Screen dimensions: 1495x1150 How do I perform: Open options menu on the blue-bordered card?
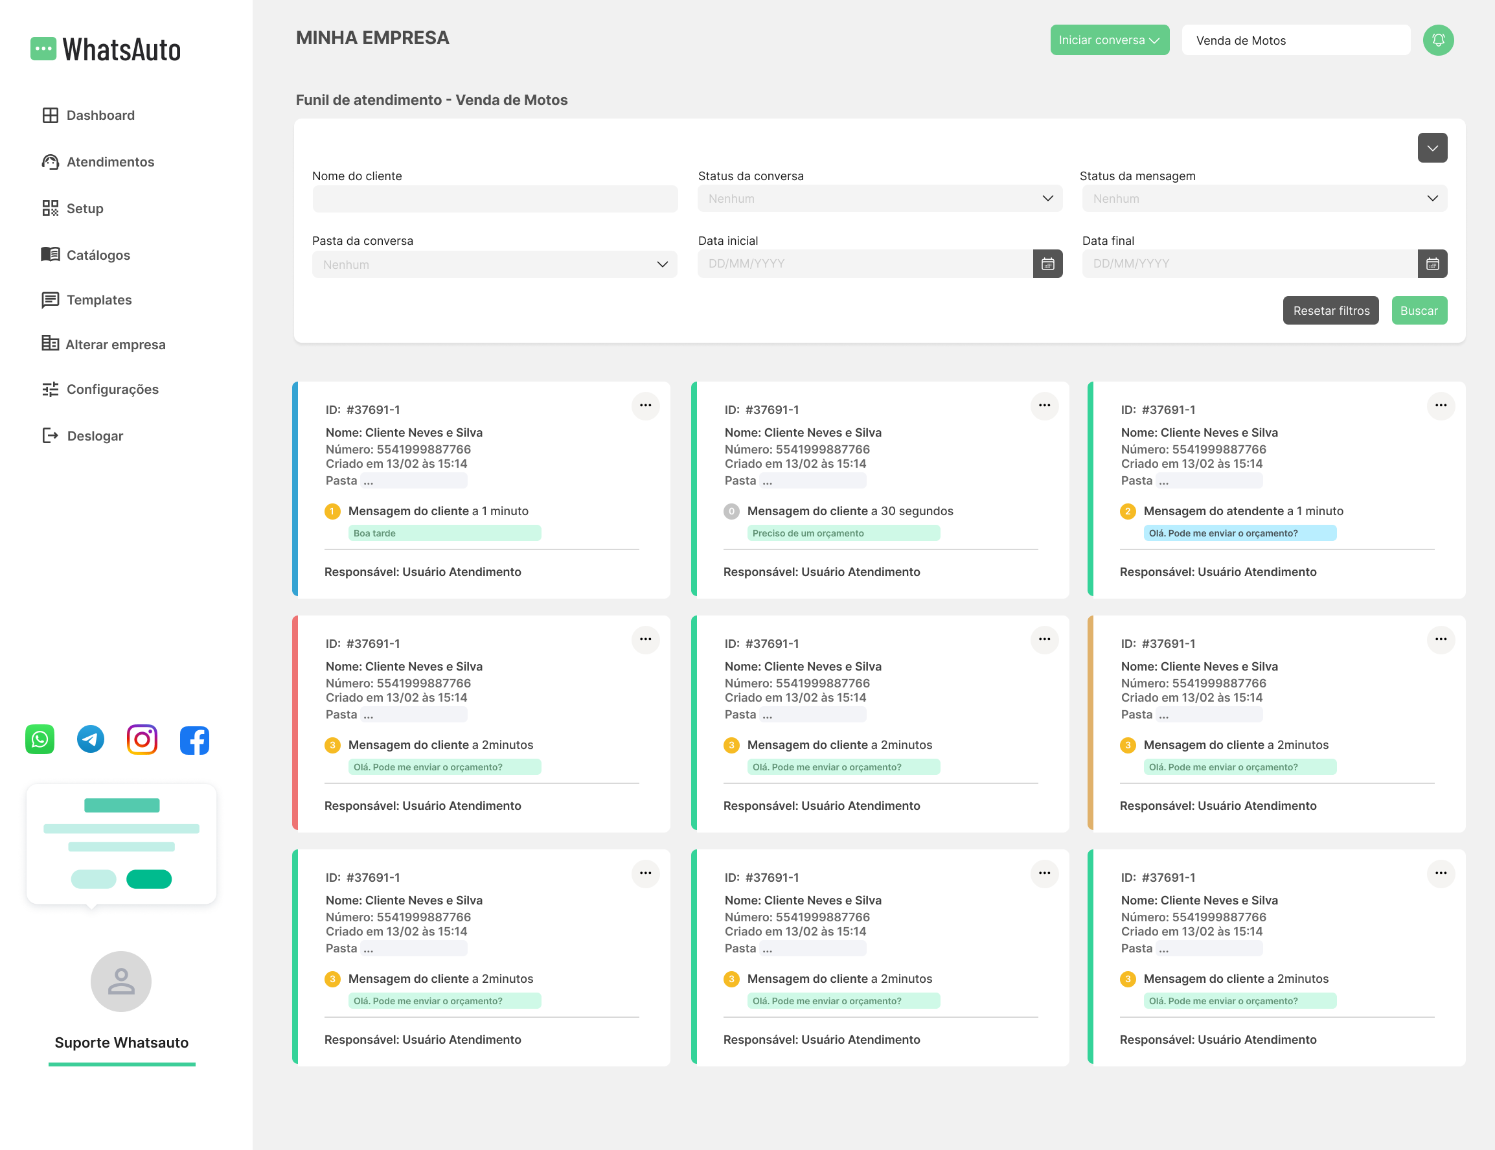point(645,405)
